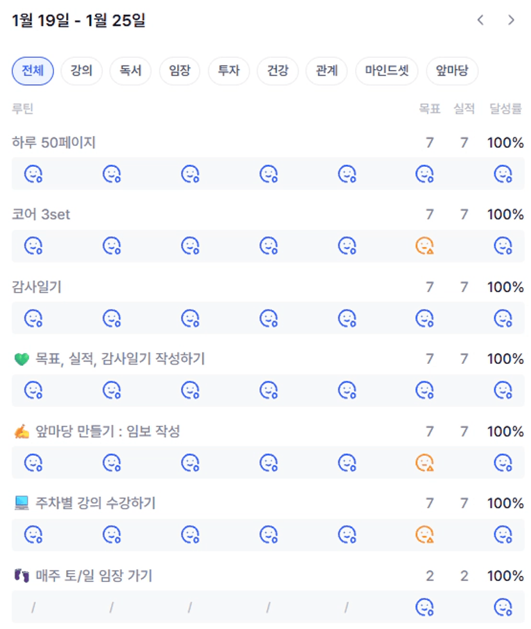Switch to the 독서 category tab
Screen dimensions: 531x629
[x=130, y=71]
